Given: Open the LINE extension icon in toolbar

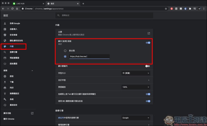Looking at the screenshot, I should [181, 9].
